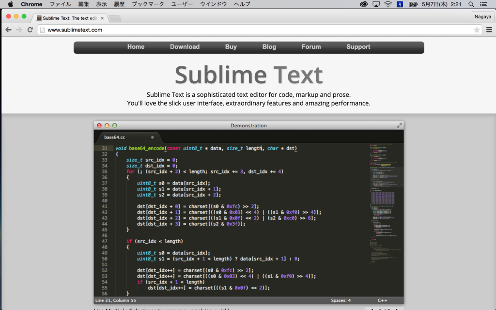Click the AirPlay display icon
The height and width of the screenshot is (310, 496).
pos(376,4)
